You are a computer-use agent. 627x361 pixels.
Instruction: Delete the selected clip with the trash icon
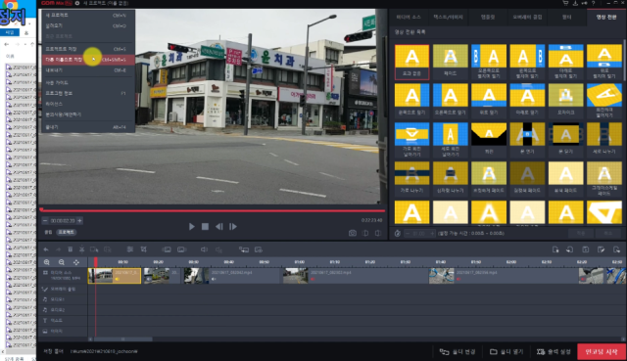tap(70, 249)
